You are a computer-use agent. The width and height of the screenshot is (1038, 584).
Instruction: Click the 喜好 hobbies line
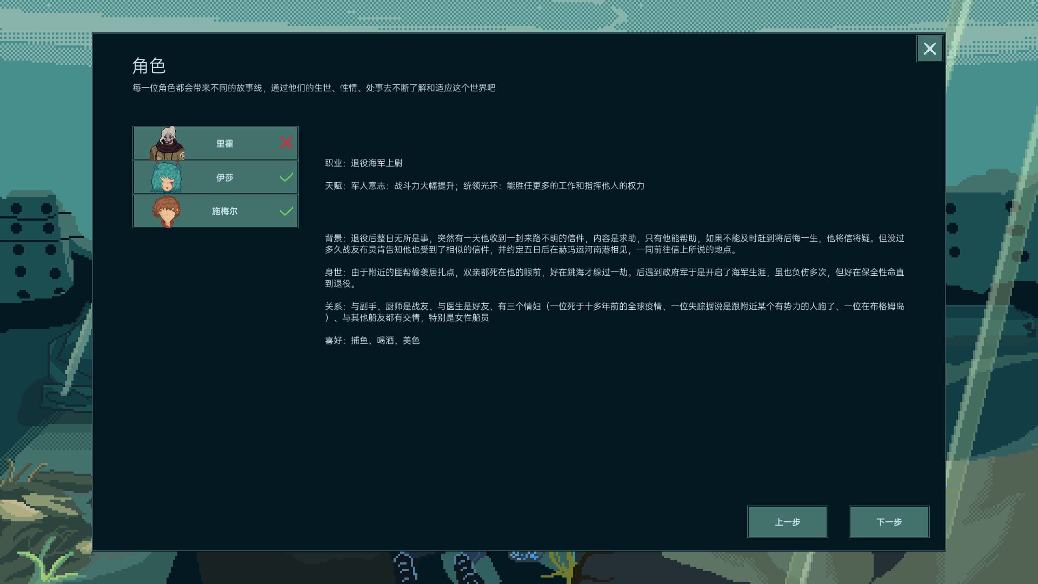click(372, 340)
